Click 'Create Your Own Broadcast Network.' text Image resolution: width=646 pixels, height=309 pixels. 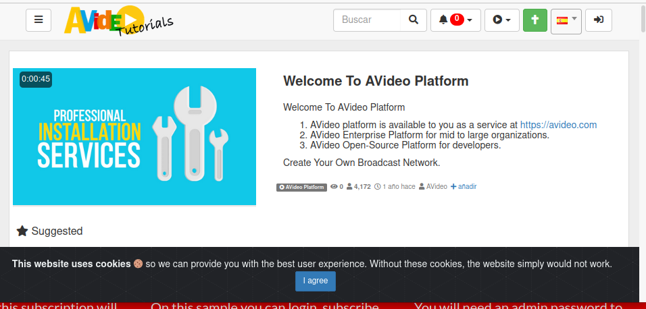coord(362,163)
